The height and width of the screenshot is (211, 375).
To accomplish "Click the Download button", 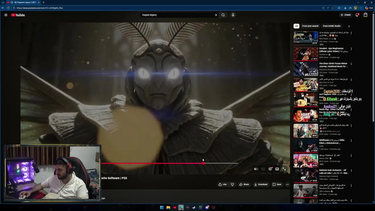I will [x=261, y=184].
